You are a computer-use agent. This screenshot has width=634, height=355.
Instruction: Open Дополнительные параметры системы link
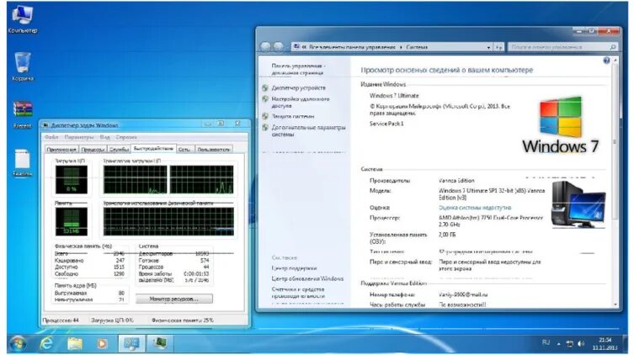coord(308,131)
